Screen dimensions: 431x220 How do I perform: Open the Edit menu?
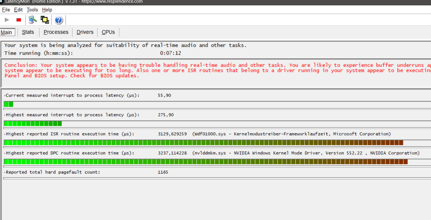pyautogui.click(x=18, y=10)
